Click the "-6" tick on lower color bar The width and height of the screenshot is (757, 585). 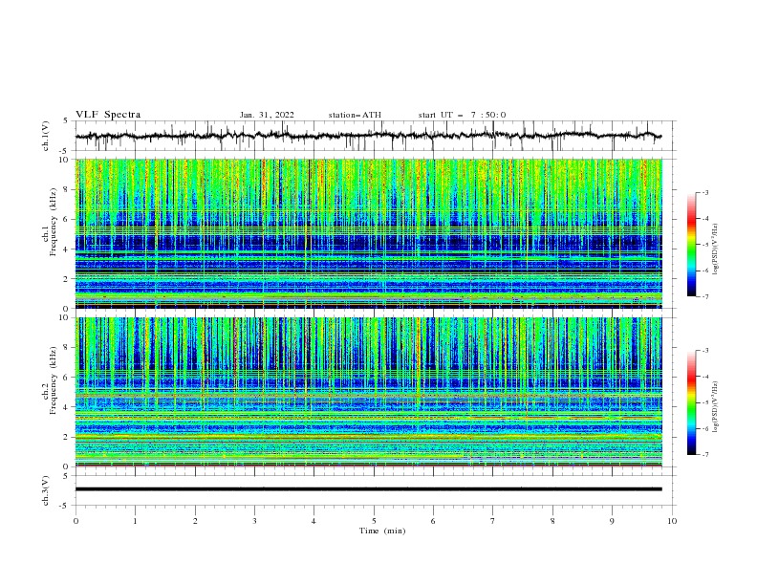point(705,428)
